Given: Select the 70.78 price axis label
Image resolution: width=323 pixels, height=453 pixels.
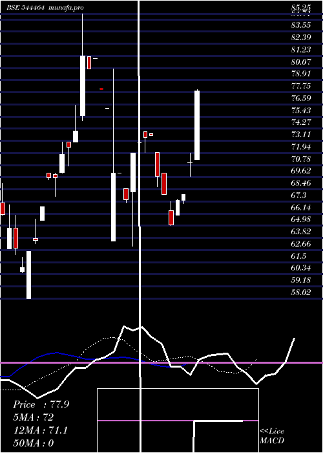Looking at the screenshot, I should (x=301, y=159).
